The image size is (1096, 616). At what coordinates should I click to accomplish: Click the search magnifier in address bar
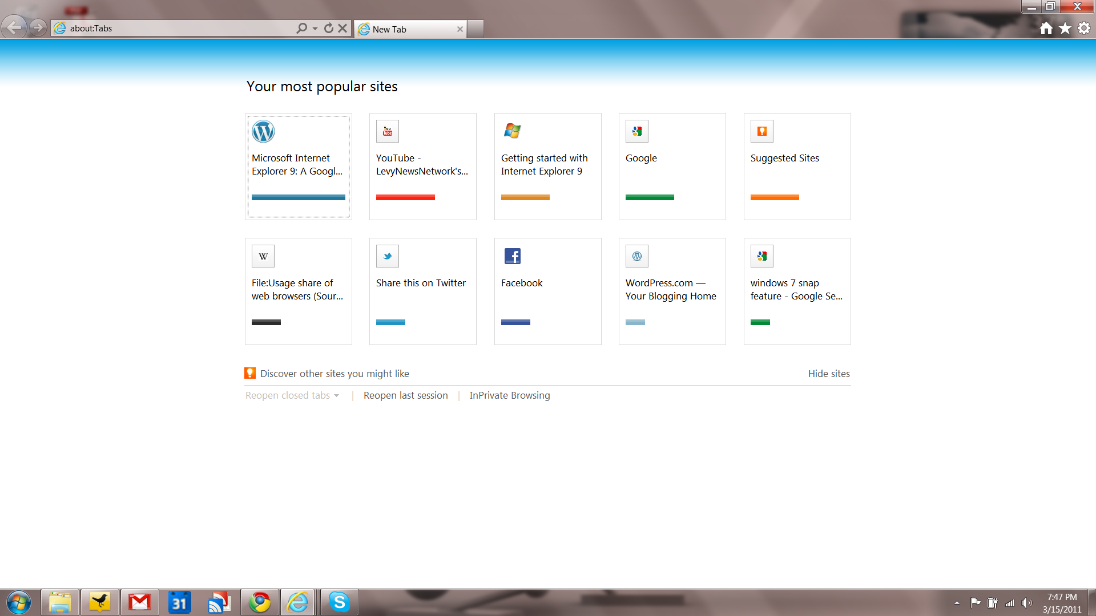click(x=302, y=28)
